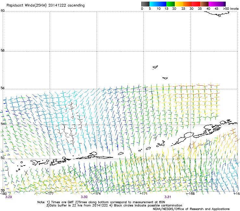The height and width of the screenshot is (211, 240).
Task: Click the island outline just above 57N near -170
Action: pos(155,67)
